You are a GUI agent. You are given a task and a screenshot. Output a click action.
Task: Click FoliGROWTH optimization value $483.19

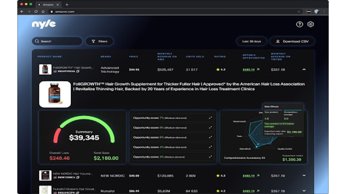click(248, 70)
